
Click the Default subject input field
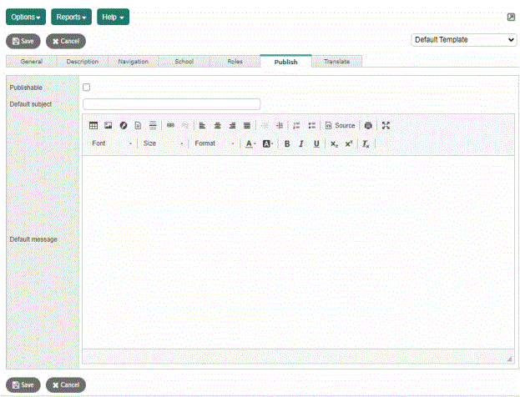(x=171, y=104)
